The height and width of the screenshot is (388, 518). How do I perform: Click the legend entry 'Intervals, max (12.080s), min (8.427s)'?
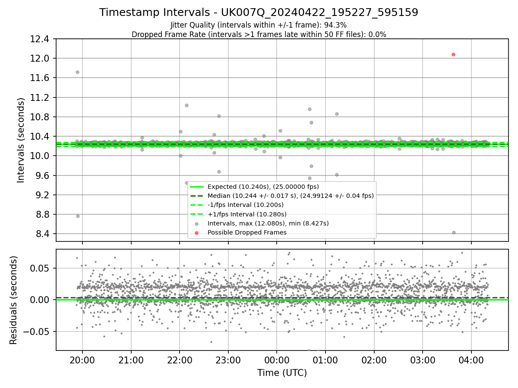[268, 223]
